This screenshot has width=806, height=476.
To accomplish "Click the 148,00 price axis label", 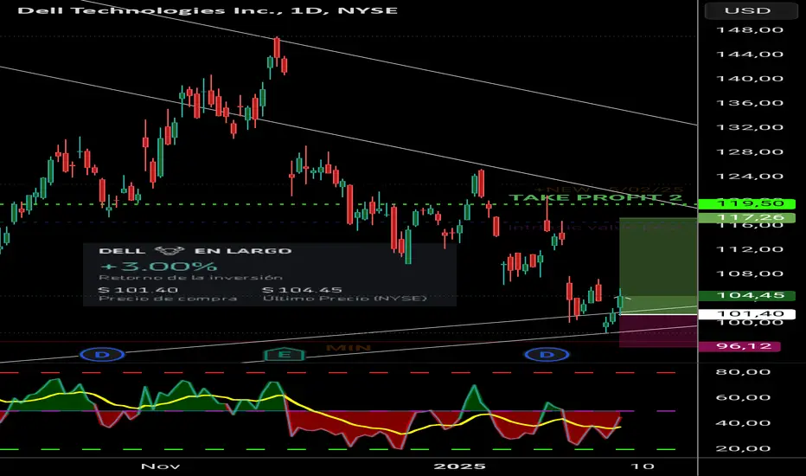I will [750, 29].
